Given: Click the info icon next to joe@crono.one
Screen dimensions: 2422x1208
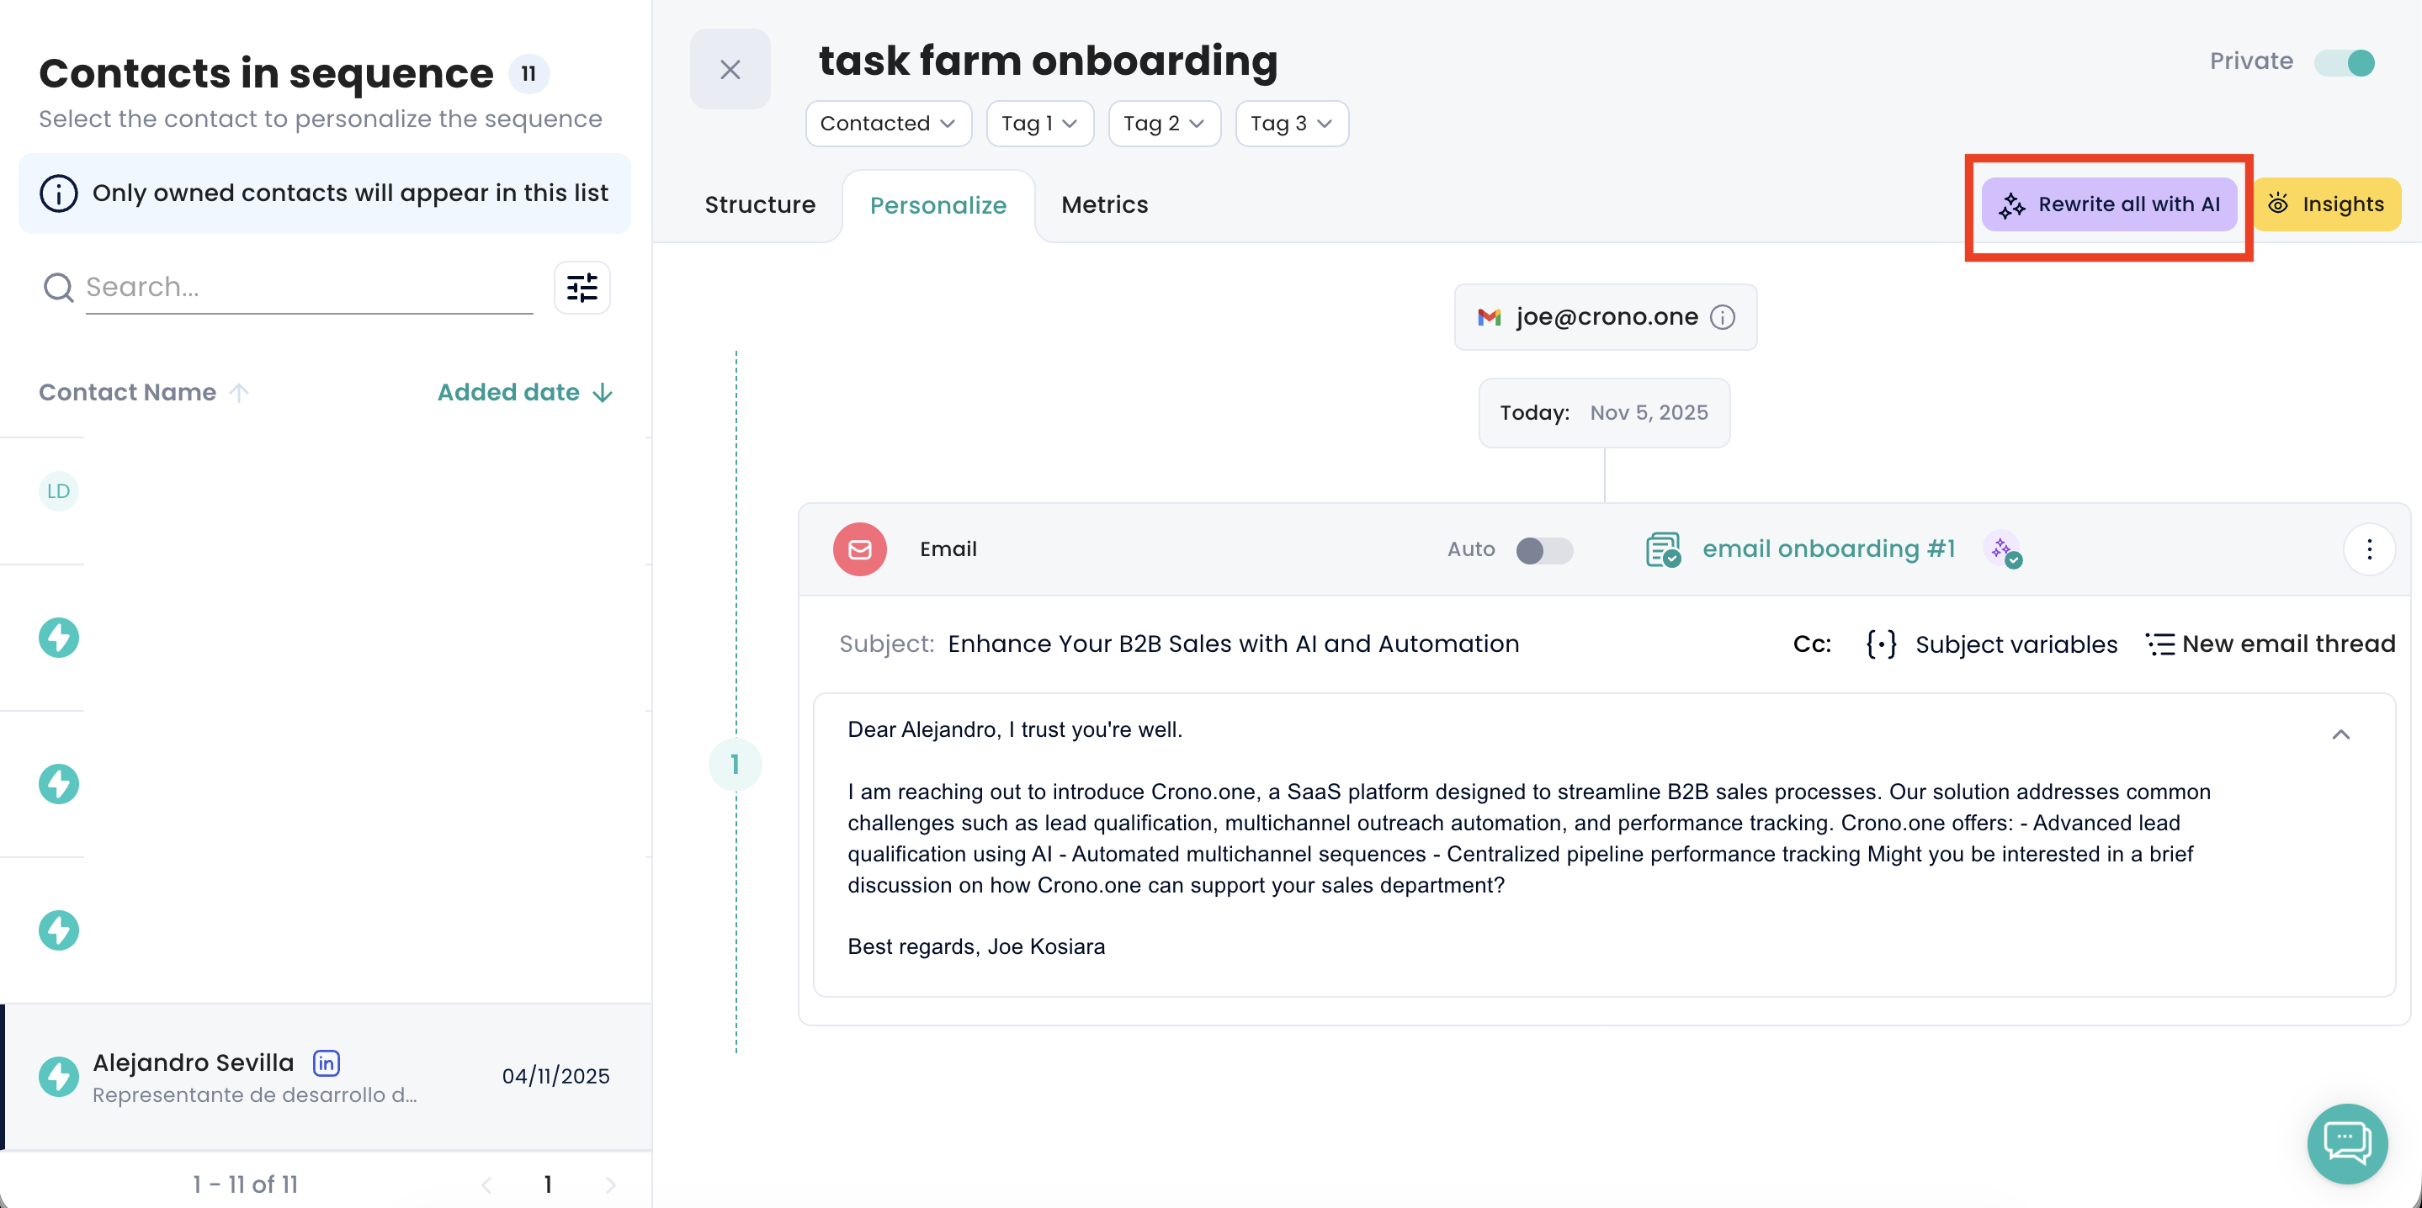Looking at the screenshot, I should coord(1723,318).
